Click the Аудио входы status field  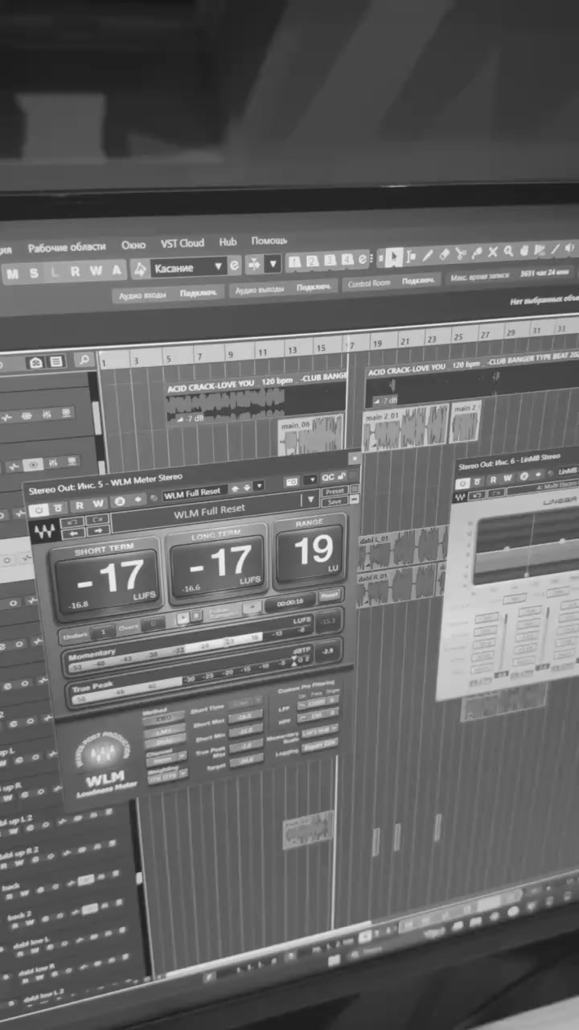pos(167,295)
